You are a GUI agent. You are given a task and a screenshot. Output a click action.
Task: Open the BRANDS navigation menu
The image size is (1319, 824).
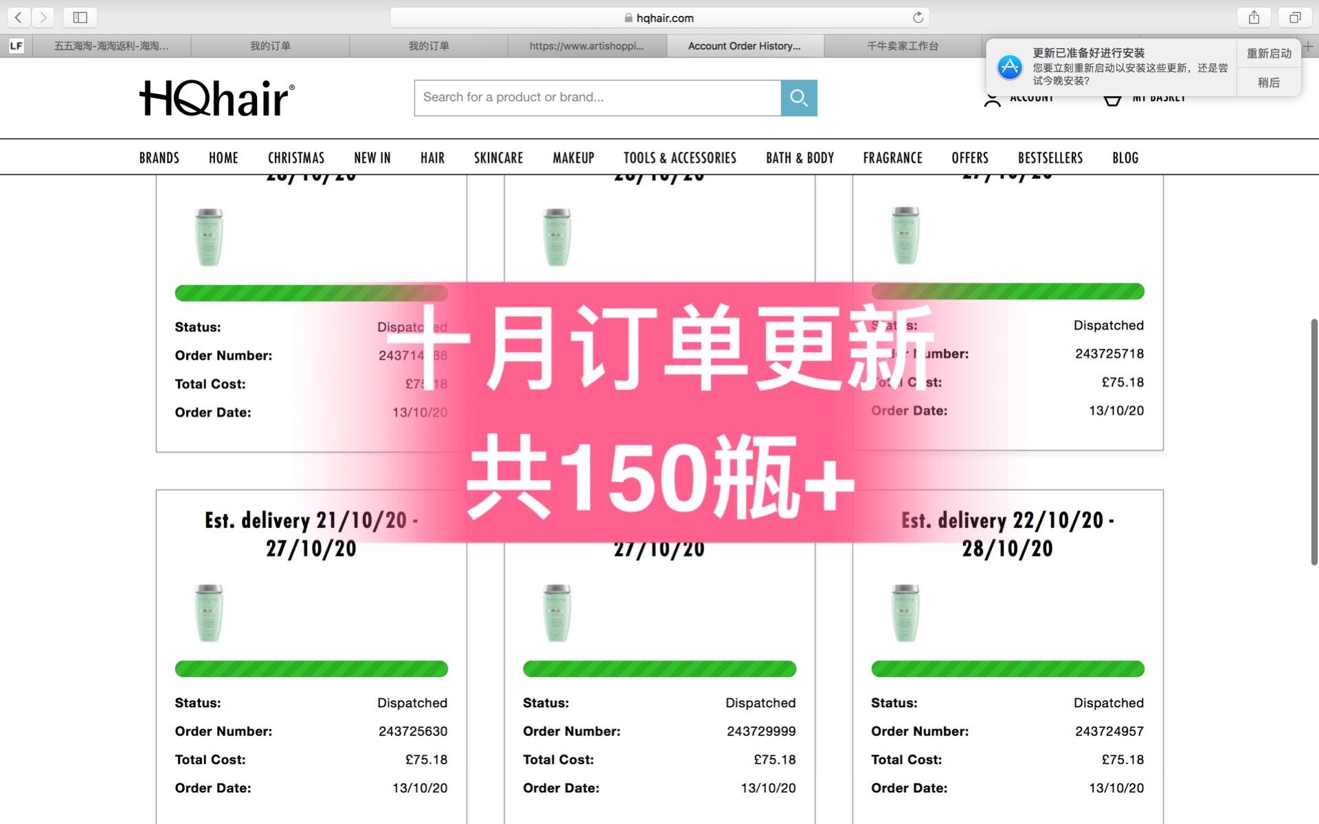(x=159, y=158)
